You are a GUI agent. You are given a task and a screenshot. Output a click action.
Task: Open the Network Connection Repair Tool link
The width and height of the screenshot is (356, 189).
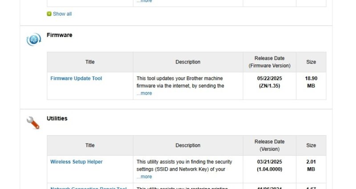tap(88, 188)
